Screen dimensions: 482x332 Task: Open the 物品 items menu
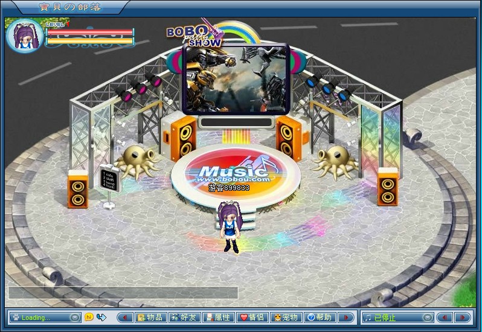150,318
